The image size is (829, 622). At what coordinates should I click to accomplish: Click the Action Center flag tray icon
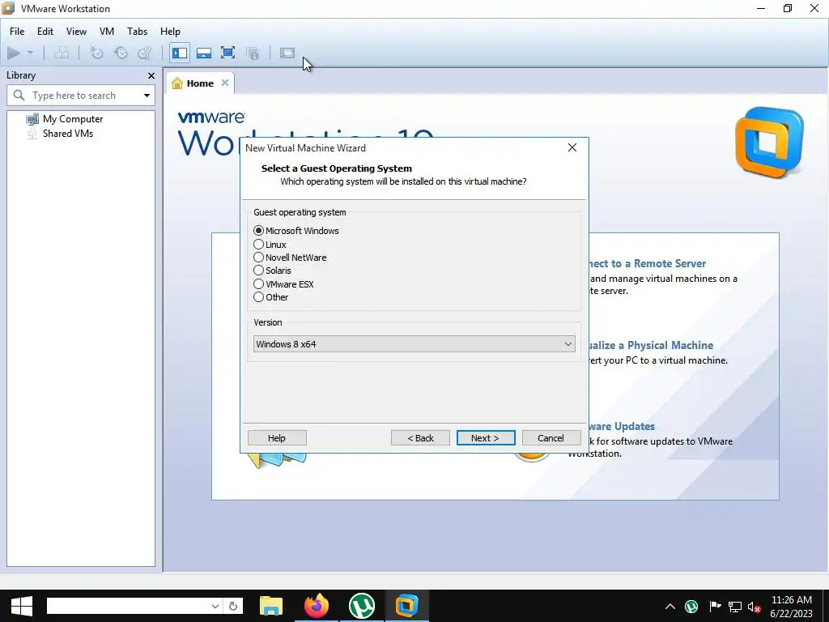715,607
